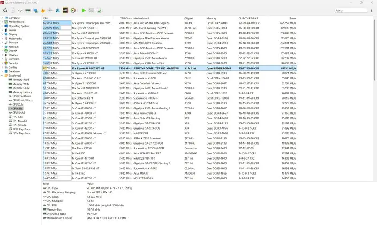Select Memory Copy benchmark
The image size is (377, 225).
point(21,88)
